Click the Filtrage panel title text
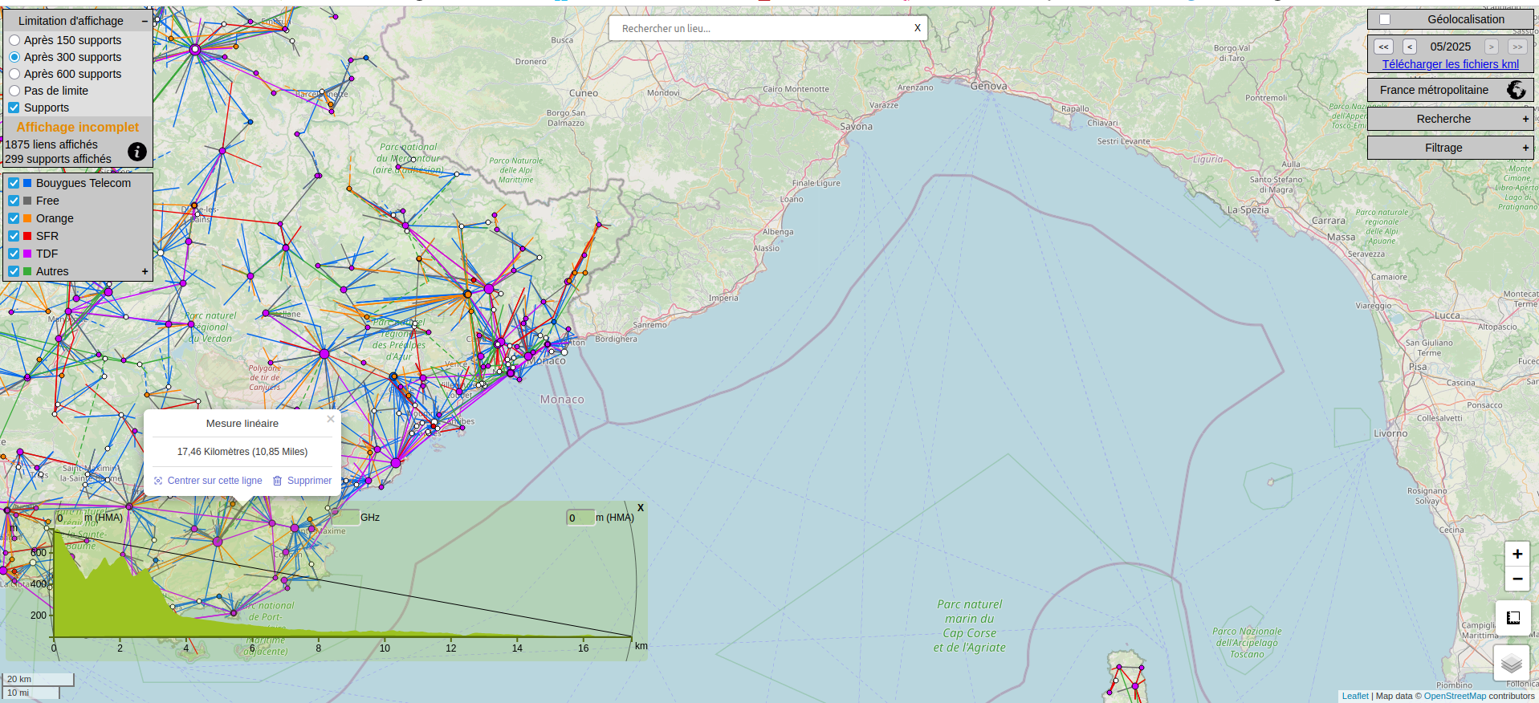Screen dimensions: 1539x703 [x=1443, y=148]
